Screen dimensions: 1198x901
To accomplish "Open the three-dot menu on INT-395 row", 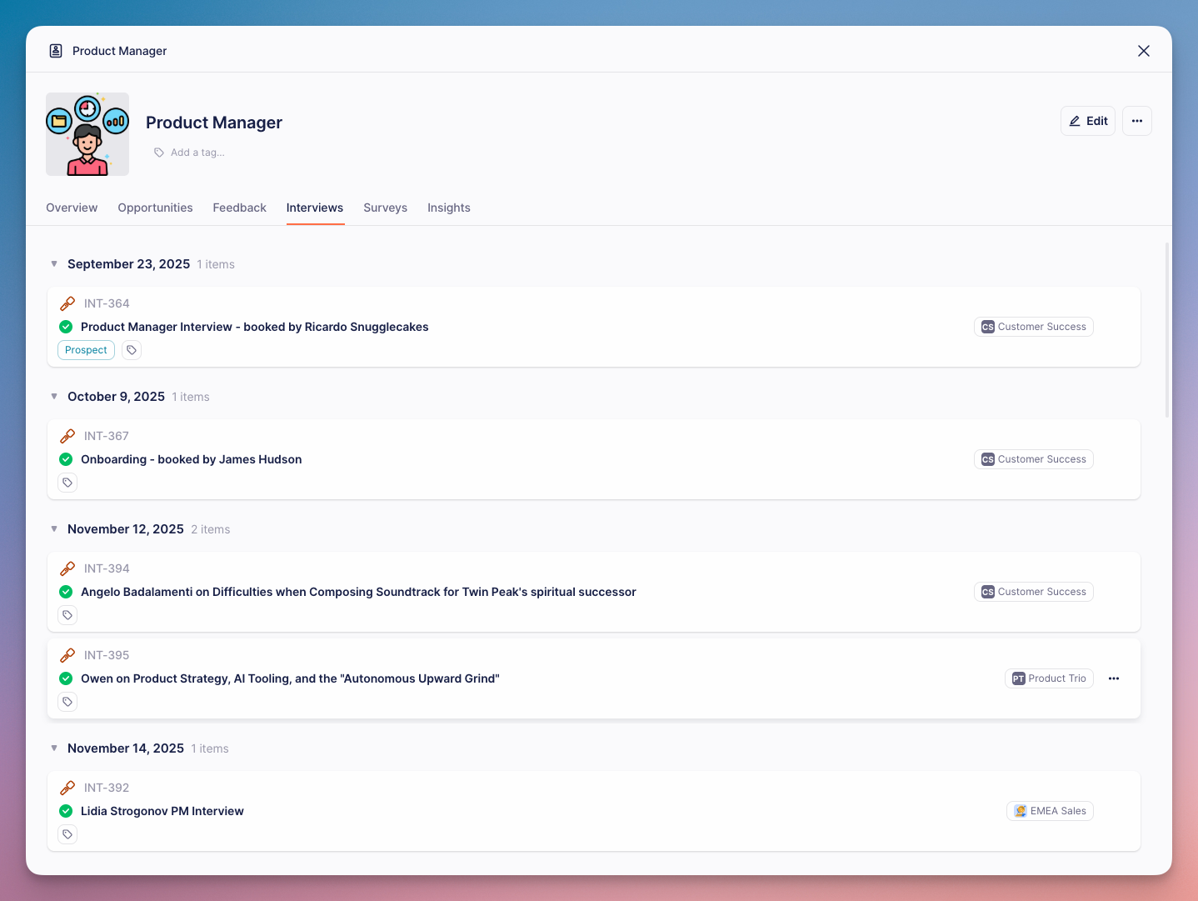I will tap(1114, 678).
